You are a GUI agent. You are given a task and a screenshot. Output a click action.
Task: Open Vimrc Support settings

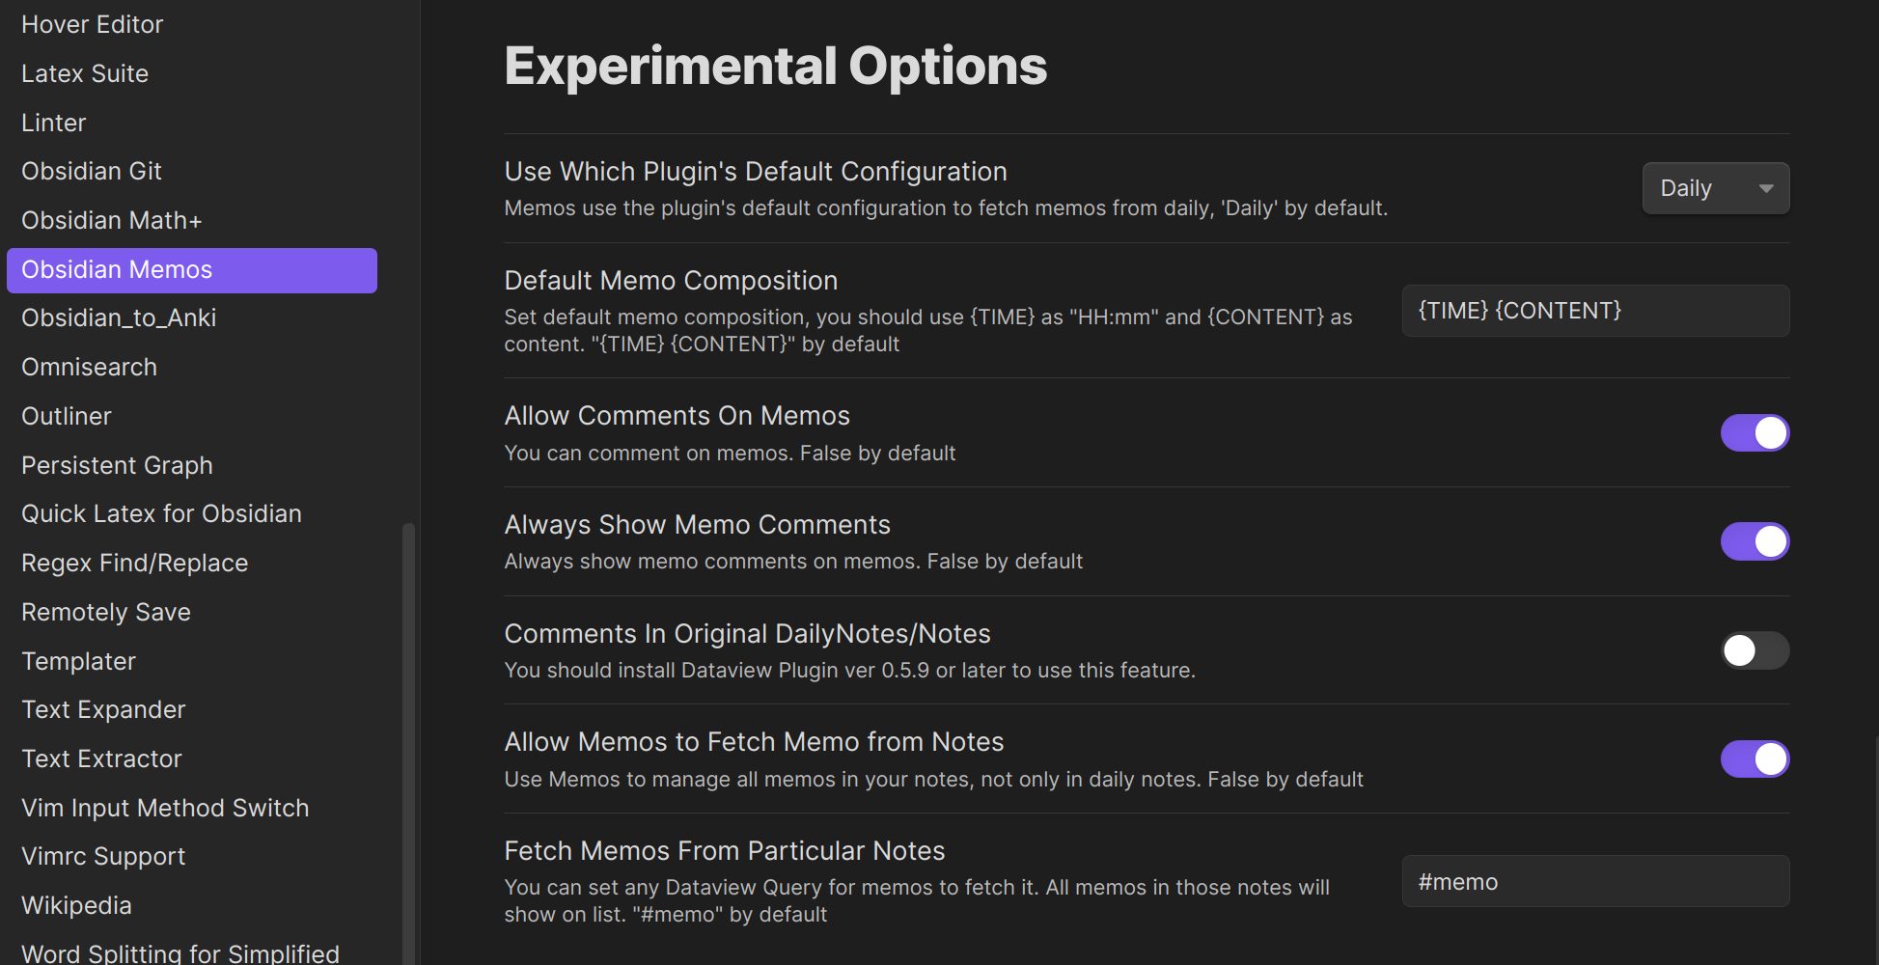click(102, 856)
